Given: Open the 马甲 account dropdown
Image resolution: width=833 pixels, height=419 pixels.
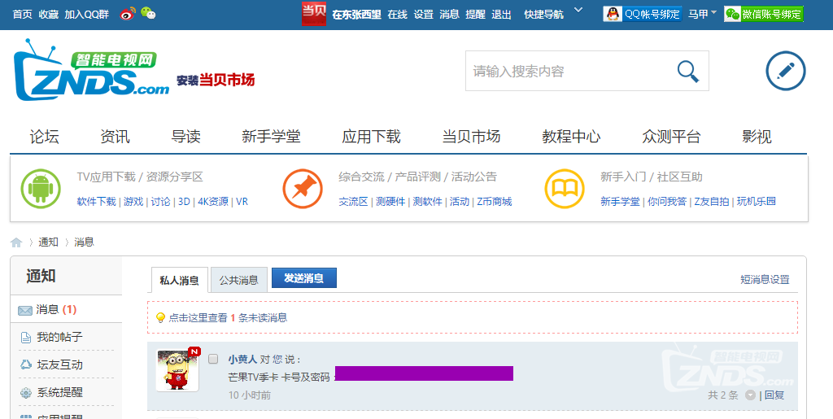Looking at the screenshot, I should pyautogui.click(x=702, y=15).
